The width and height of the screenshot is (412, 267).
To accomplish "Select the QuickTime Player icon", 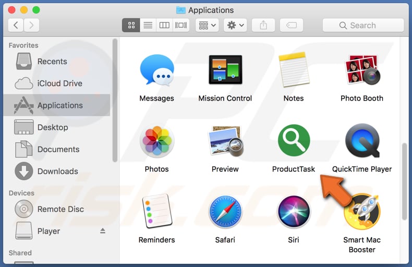I will 362,141.
